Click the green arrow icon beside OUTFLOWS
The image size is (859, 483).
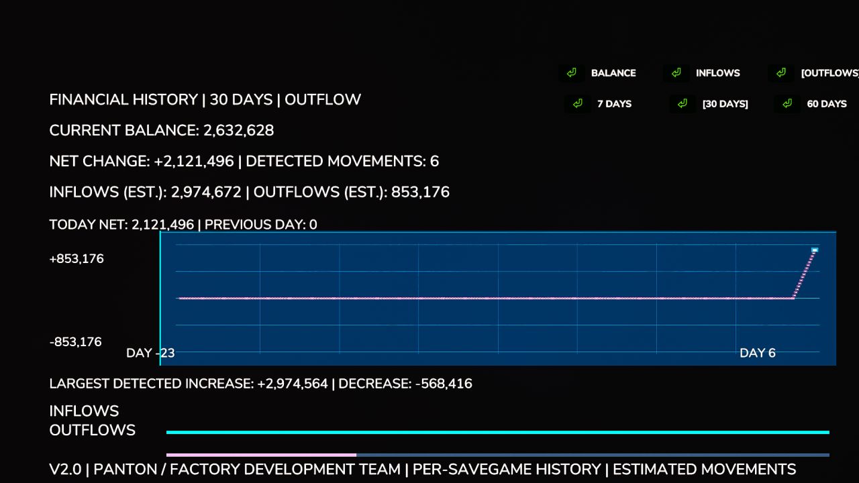[780, 73]
